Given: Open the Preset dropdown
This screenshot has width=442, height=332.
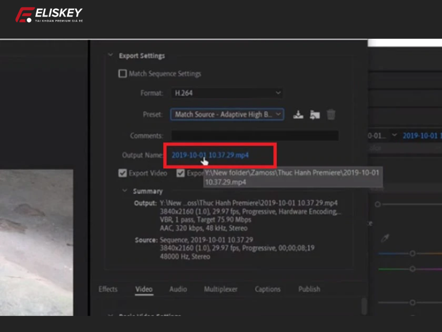Looking at the screenshot, I should point(227,114).
